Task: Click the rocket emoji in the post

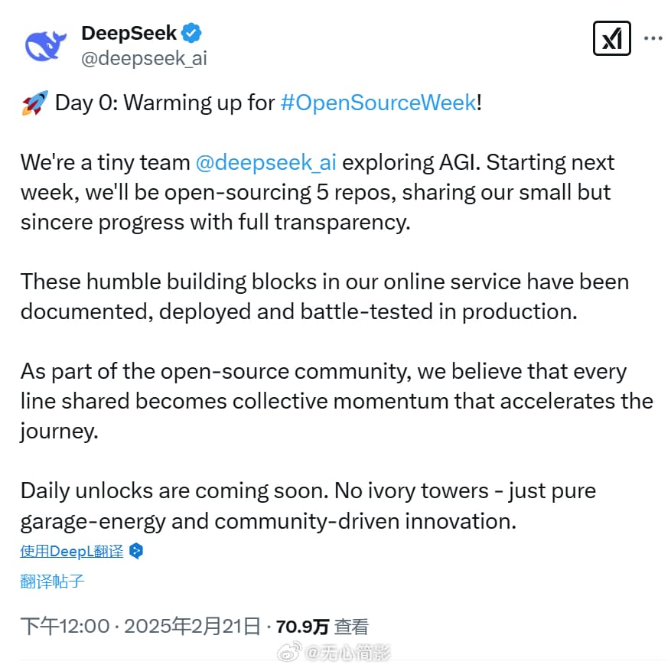Action: pos(34,103)
